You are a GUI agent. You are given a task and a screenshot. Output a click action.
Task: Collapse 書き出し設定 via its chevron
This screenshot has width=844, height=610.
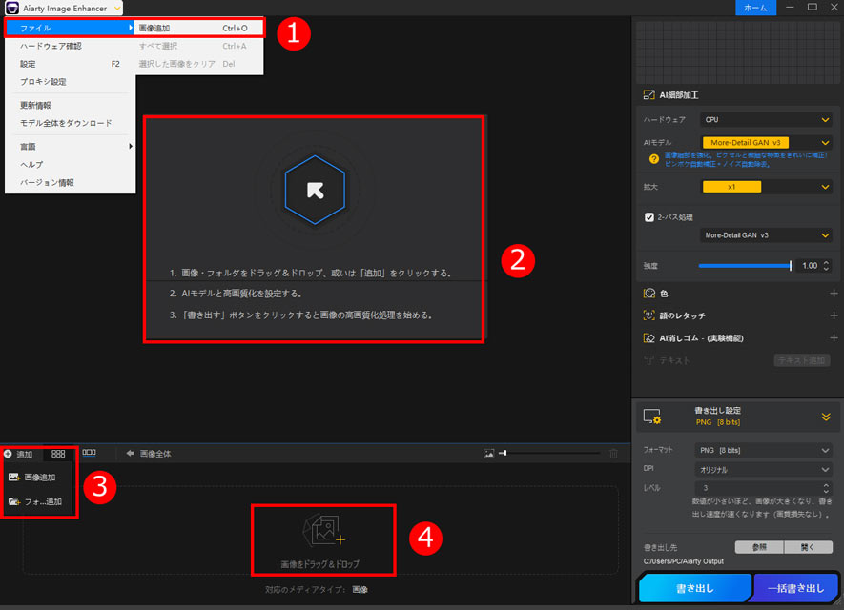826,417
